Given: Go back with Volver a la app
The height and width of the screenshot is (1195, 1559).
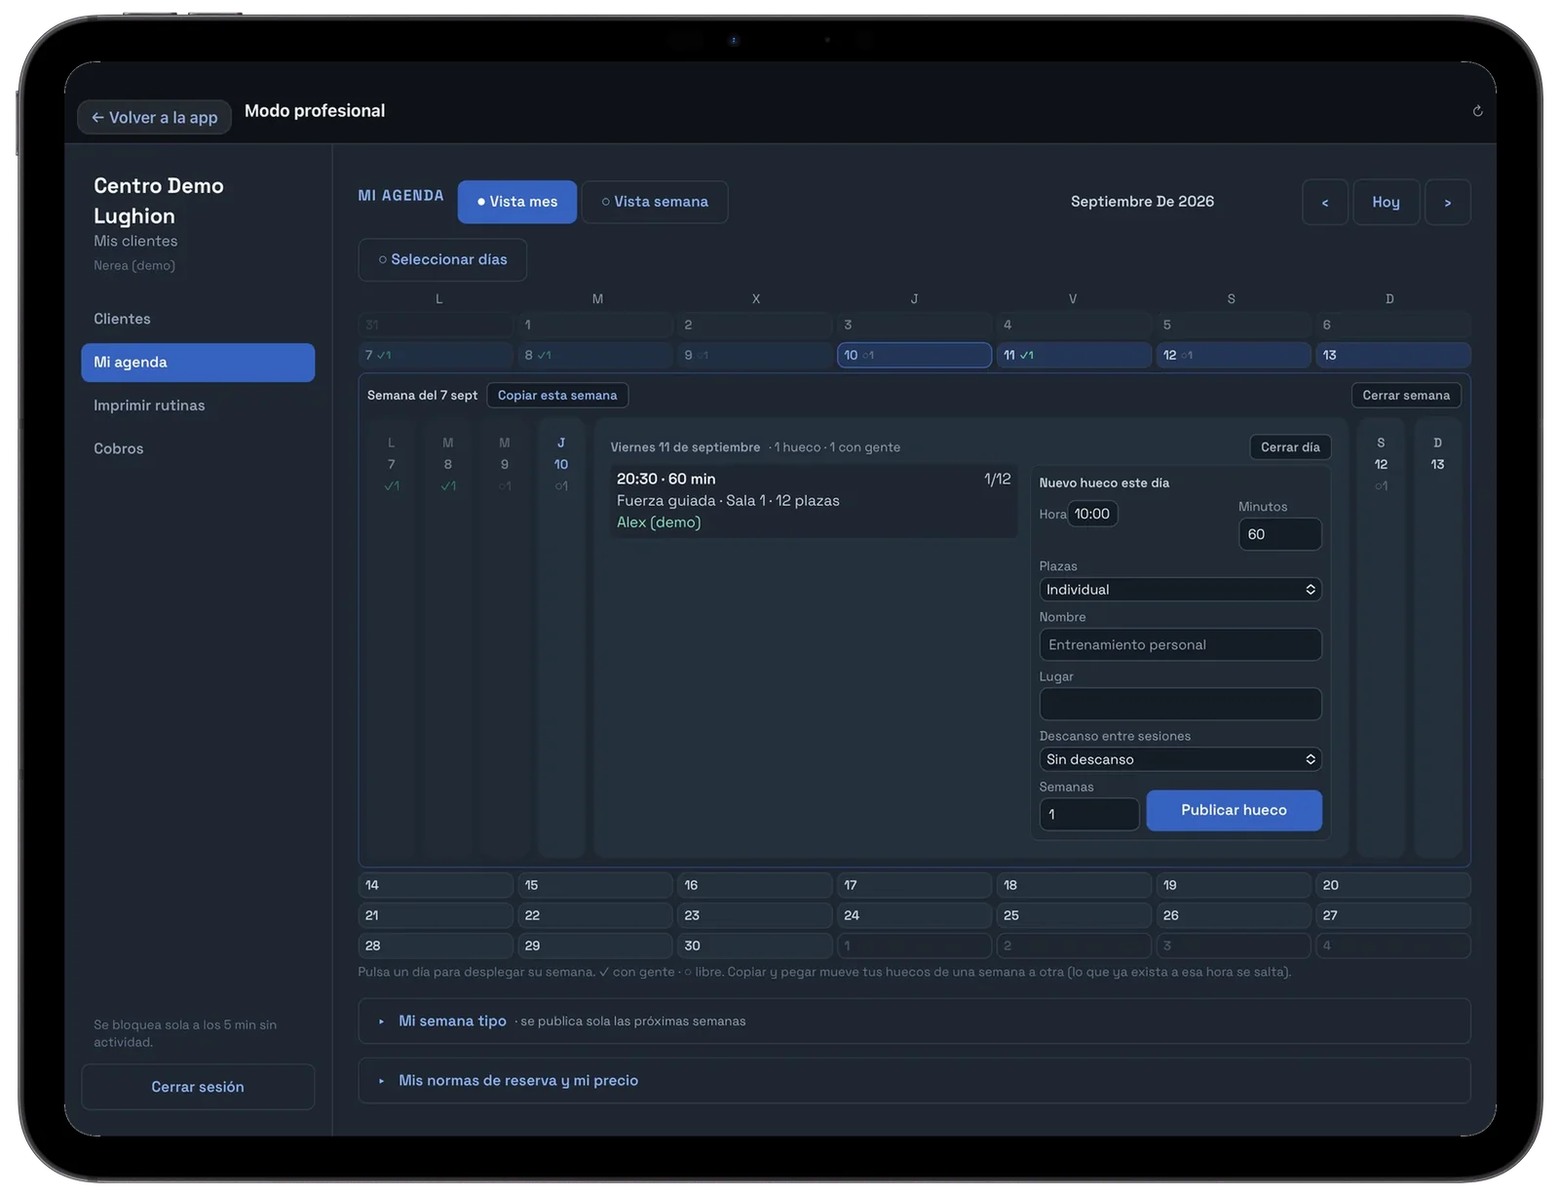Looking at the screenshot, I should coord(154,117).
